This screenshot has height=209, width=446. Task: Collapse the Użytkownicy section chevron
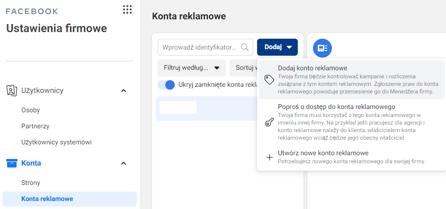[x=124, y=91]
